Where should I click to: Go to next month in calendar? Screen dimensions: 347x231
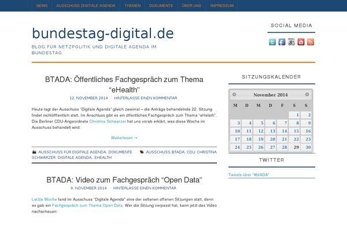(x=308, y=95)
